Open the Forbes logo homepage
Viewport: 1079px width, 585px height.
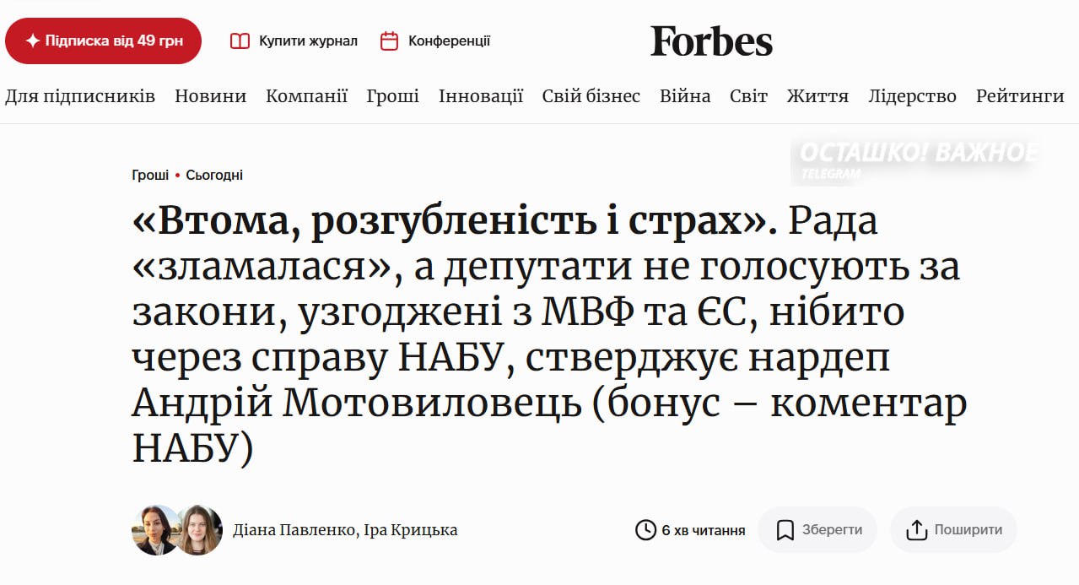(711, 41)
